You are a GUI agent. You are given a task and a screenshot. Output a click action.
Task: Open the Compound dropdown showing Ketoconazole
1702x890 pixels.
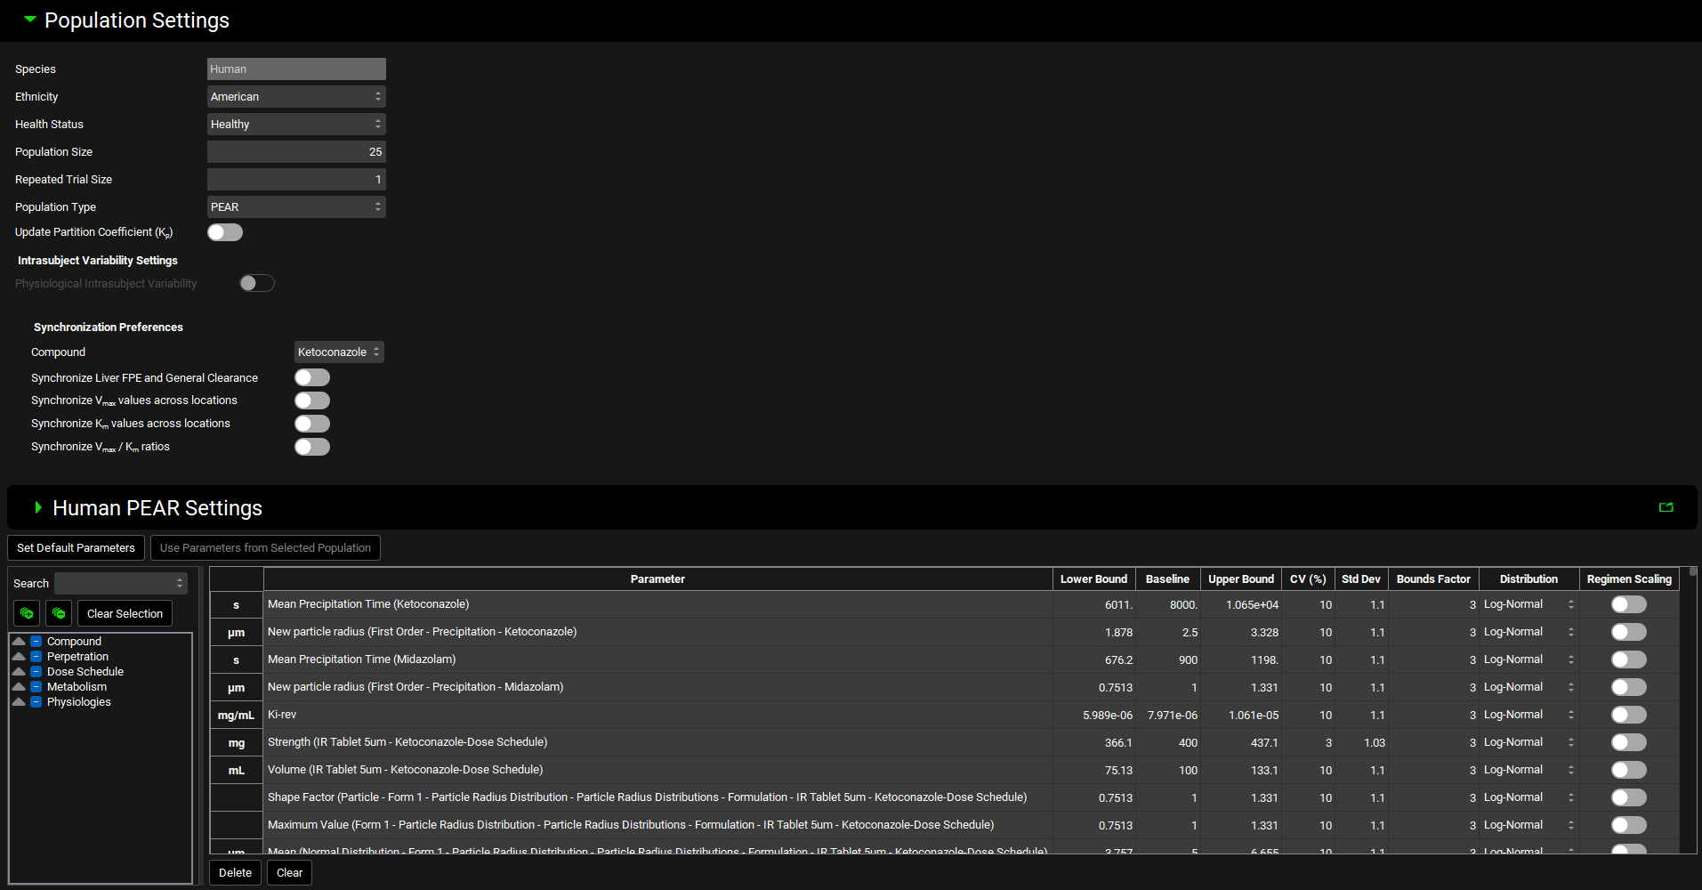[x=339, y=352]
